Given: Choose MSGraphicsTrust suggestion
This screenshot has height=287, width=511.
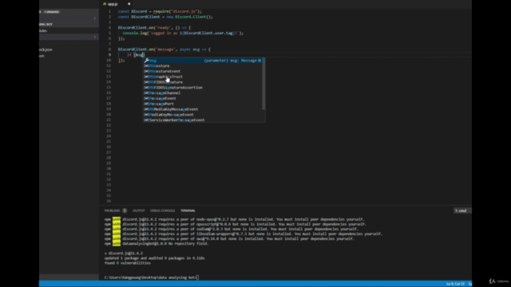Looking at the screenshot, I should (203, 77).
